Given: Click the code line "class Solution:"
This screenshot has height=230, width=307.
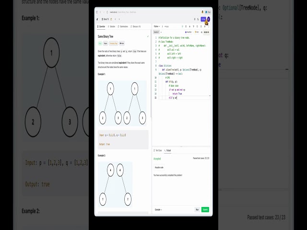Looking at the screenshot, I should (165, 66).
